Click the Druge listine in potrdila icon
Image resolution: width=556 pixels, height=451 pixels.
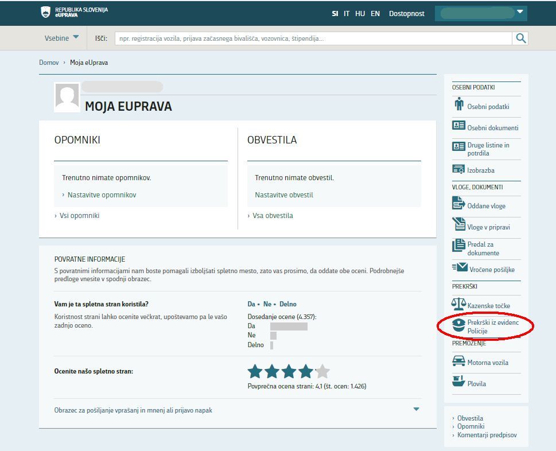pyautogui.click(x=458, y=146)
